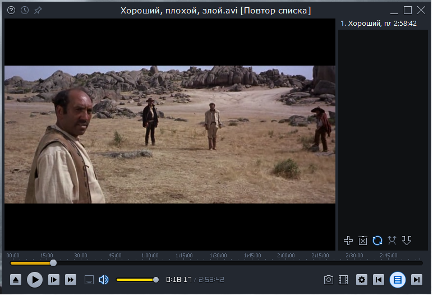Click the seek bar handle at 18:17
The height and width of the screenshot is (296, 433).
[x=53, y=263]
